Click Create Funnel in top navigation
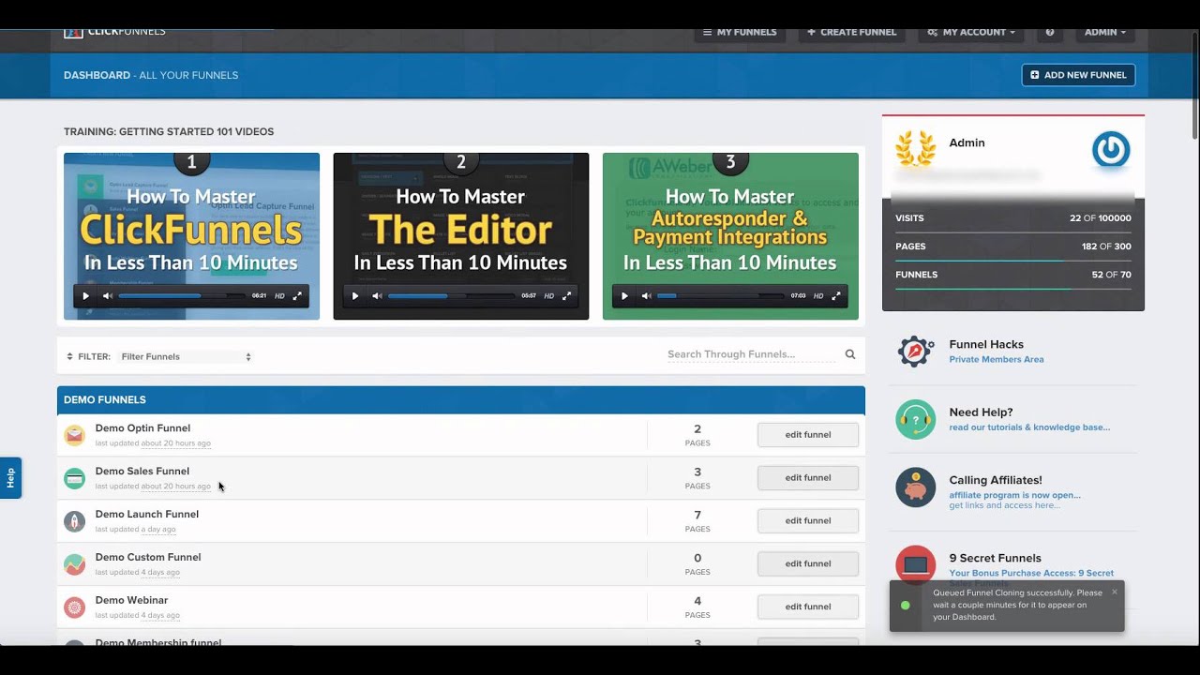This screenshot has height=675, width=1200. 852,32
